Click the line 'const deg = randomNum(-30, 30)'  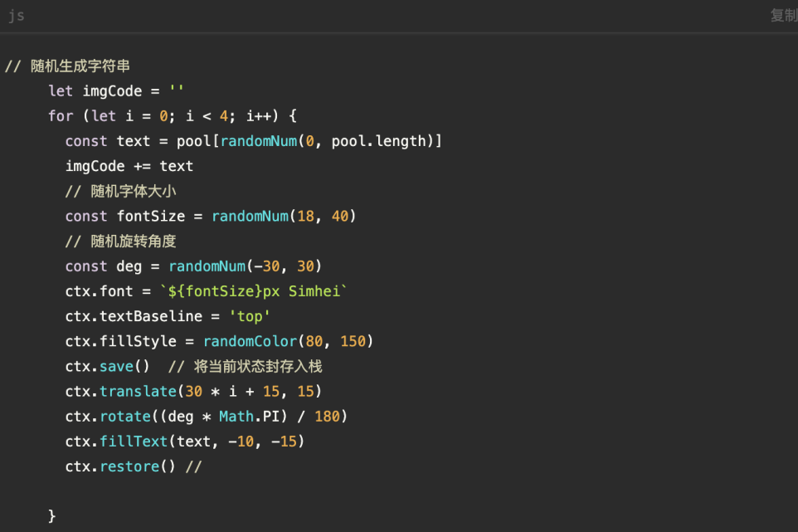click(193, 266)
